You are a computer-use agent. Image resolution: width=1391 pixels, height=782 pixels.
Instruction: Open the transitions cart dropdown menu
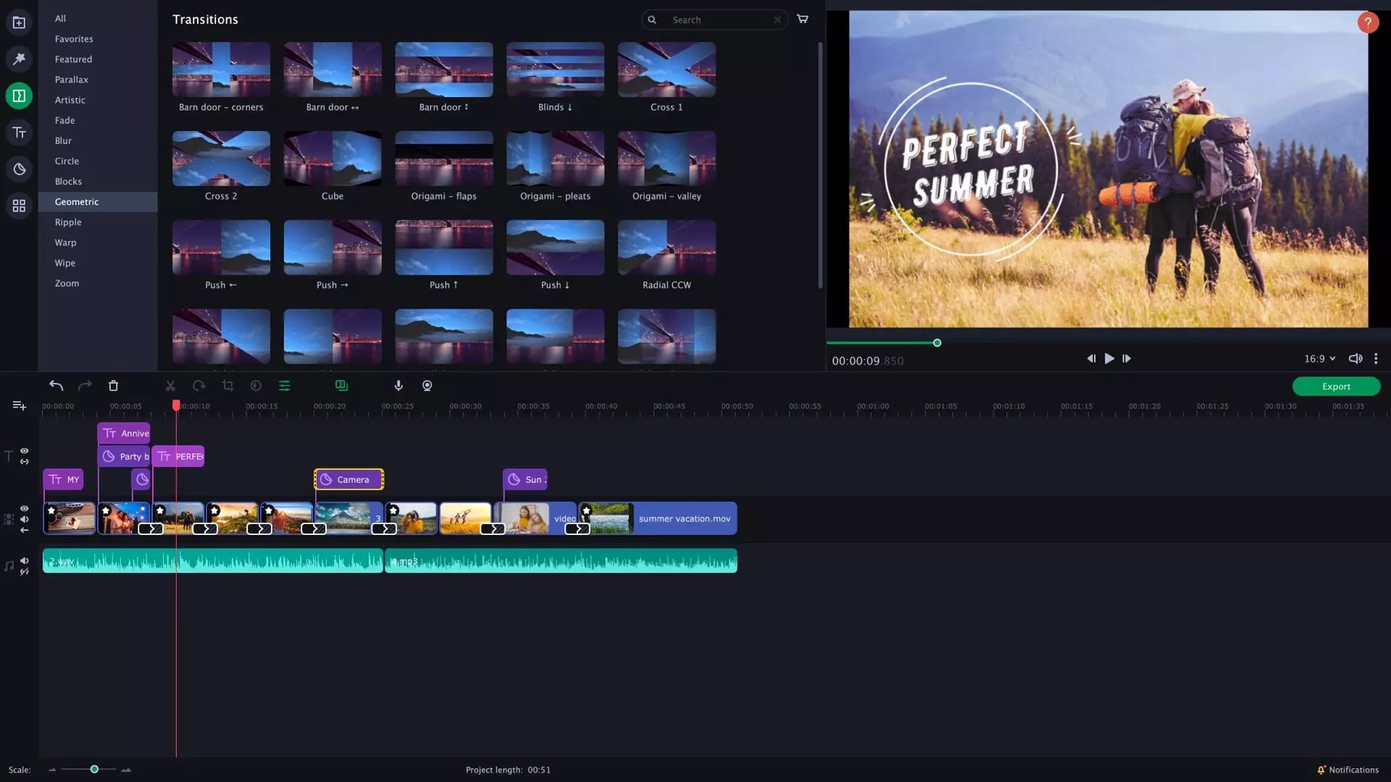802,20
